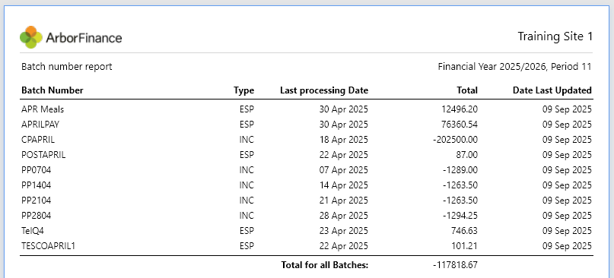The height and width of the screenshot is (278, 614).
Task: Click the ArborFinance brand name text
Action: pyautogui.click(x=84, y=38)
